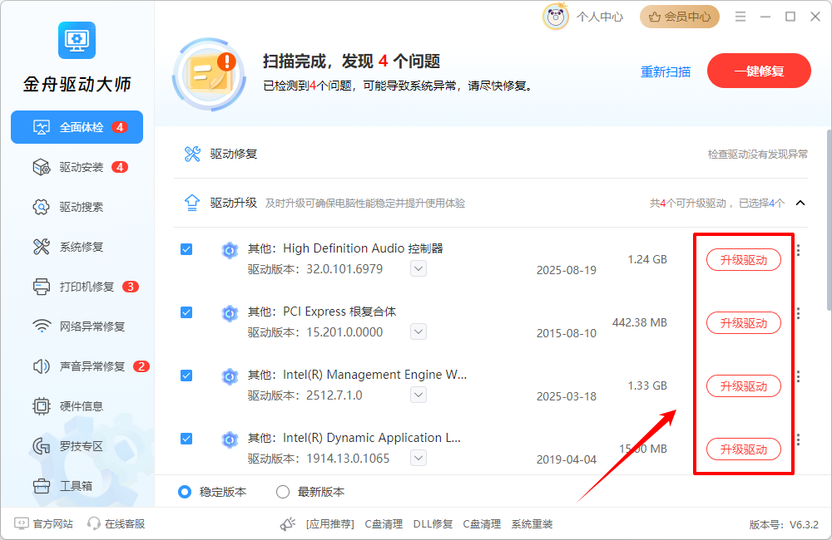
Task: Collapse the 驱动升级 section chevron
Action: point(800,203)
